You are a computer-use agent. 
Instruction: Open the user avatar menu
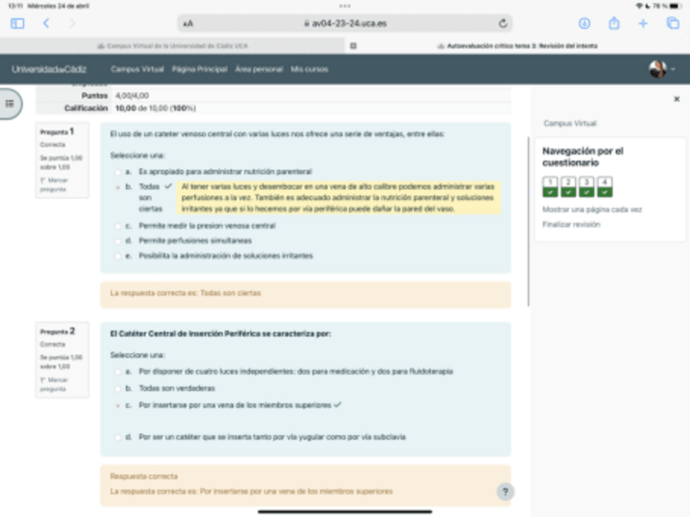click(662, 69)
